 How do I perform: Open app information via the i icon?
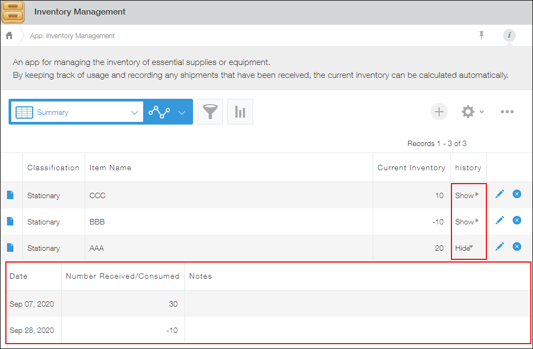(x=509, y=35)
